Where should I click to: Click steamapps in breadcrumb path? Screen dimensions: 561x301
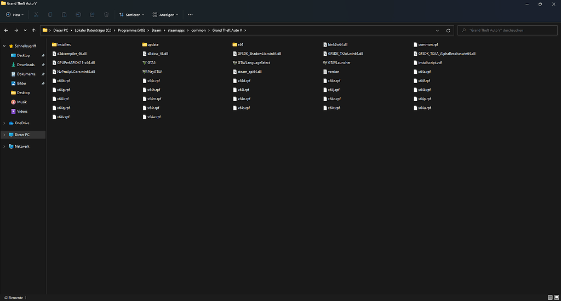click(x=176, y=31)
